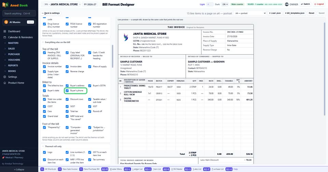Toggle the Light/Dark theme switch
Image resolution: width=328 pixels, height=172 pixels.
pos(210,4)
